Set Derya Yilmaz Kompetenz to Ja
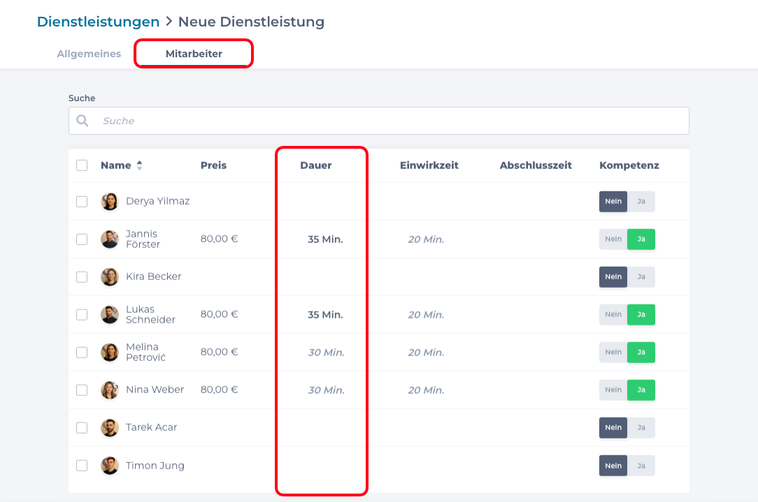758x502 pixels. click(641, 202)
